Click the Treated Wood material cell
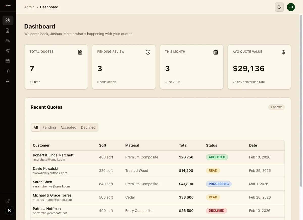Screen dimensions: 303x220 click(137, 171)
